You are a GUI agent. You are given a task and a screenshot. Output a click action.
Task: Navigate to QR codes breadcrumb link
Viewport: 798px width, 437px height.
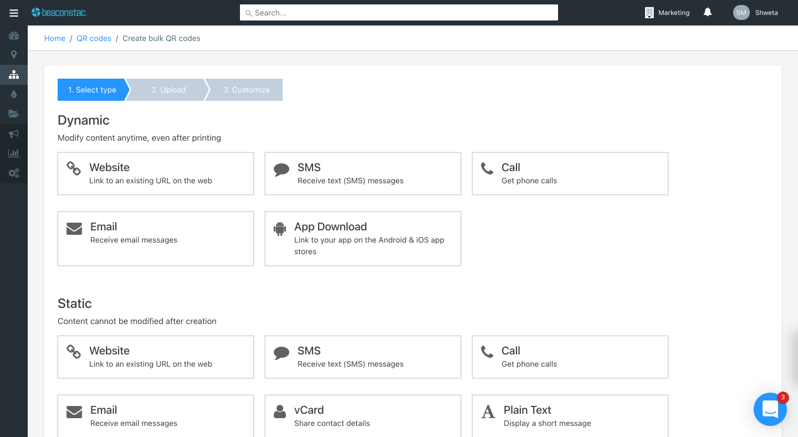(94, 38)
